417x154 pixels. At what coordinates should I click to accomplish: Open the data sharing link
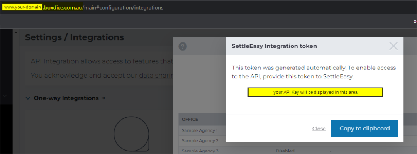156,75
